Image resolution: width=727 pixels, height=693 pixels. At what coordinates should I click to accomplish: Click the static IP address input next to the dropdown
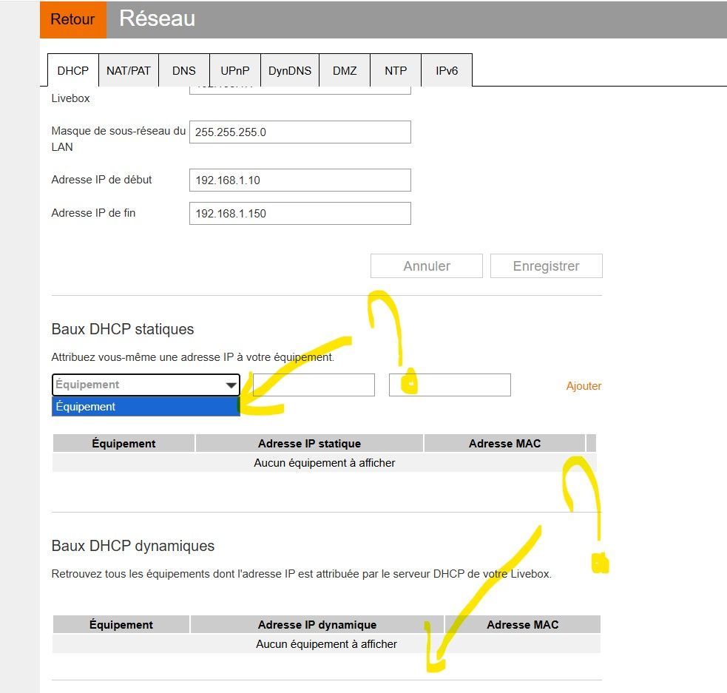(x=314, y=385)
